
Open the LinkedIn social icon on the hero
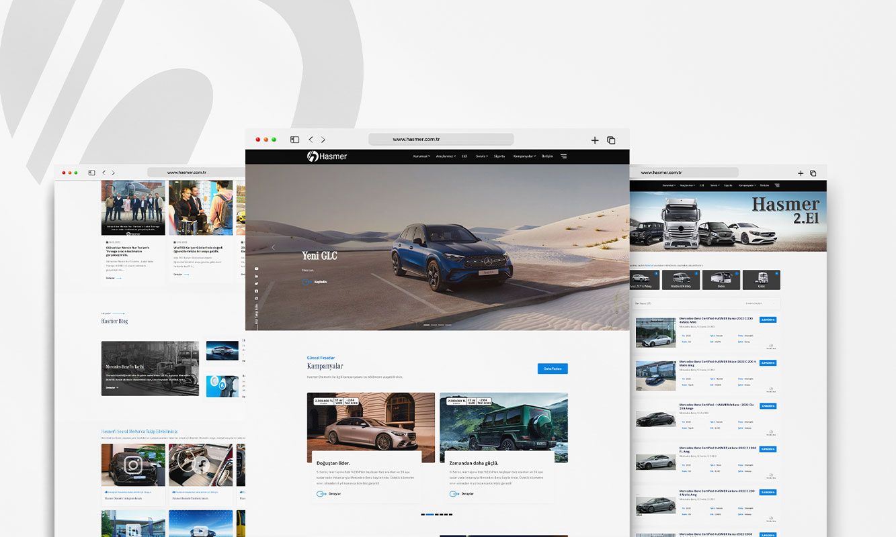(256, 276)
